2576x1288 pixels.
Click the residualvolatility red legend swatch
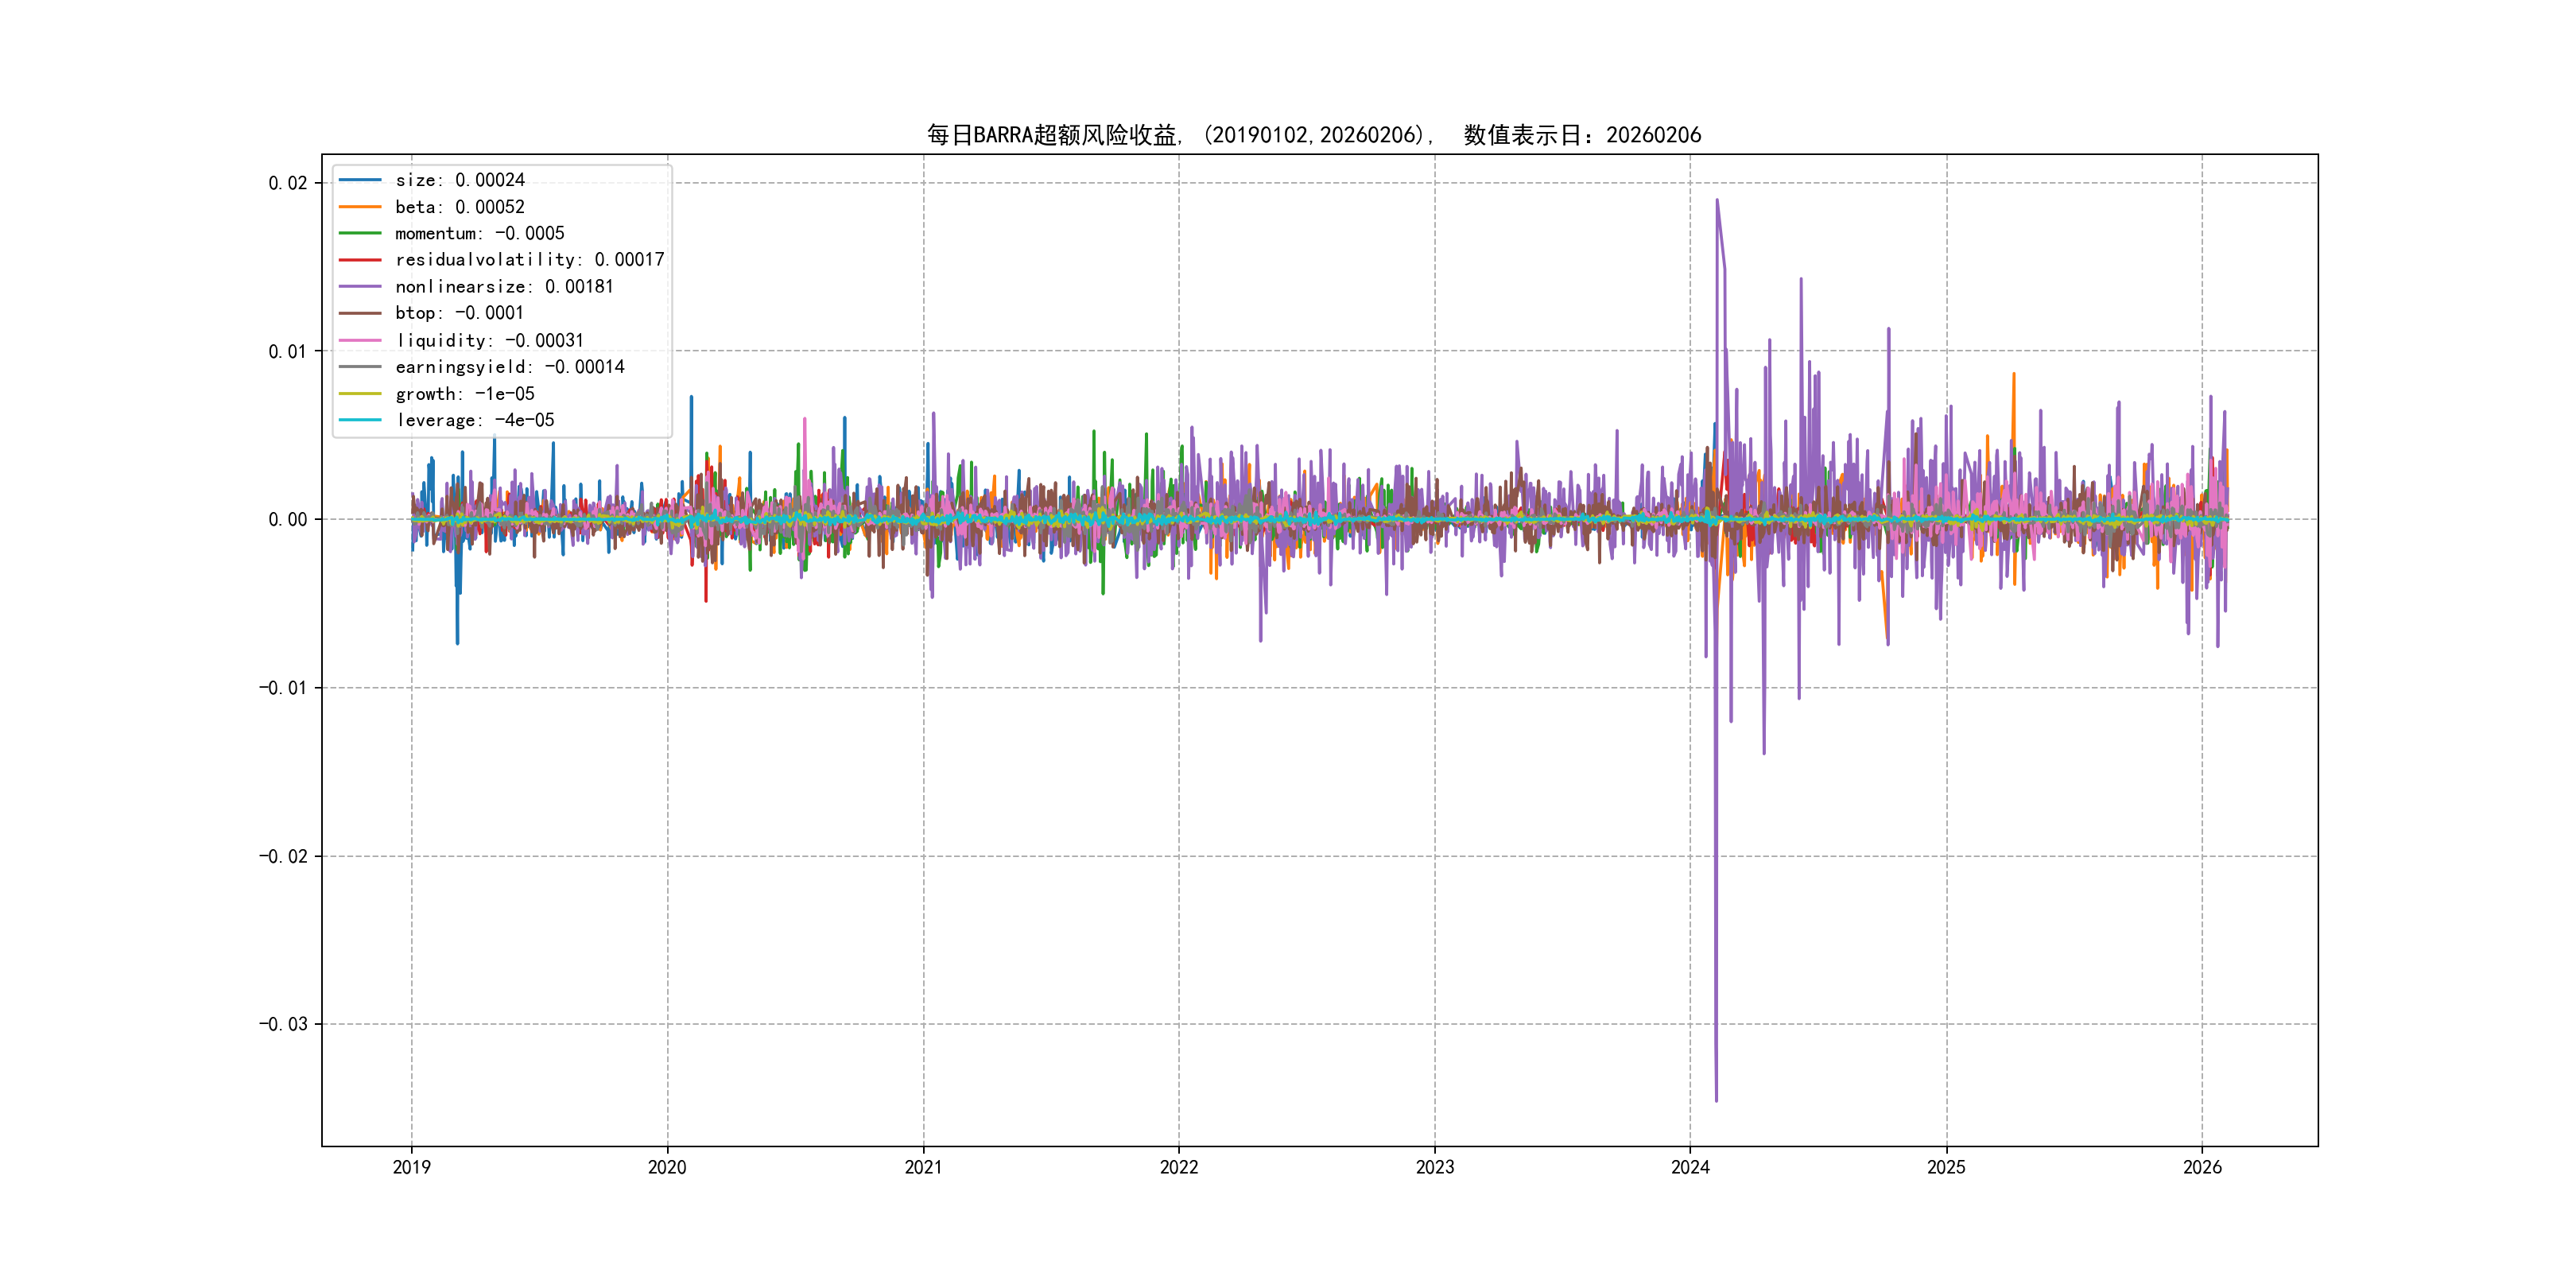coord(360,260)
